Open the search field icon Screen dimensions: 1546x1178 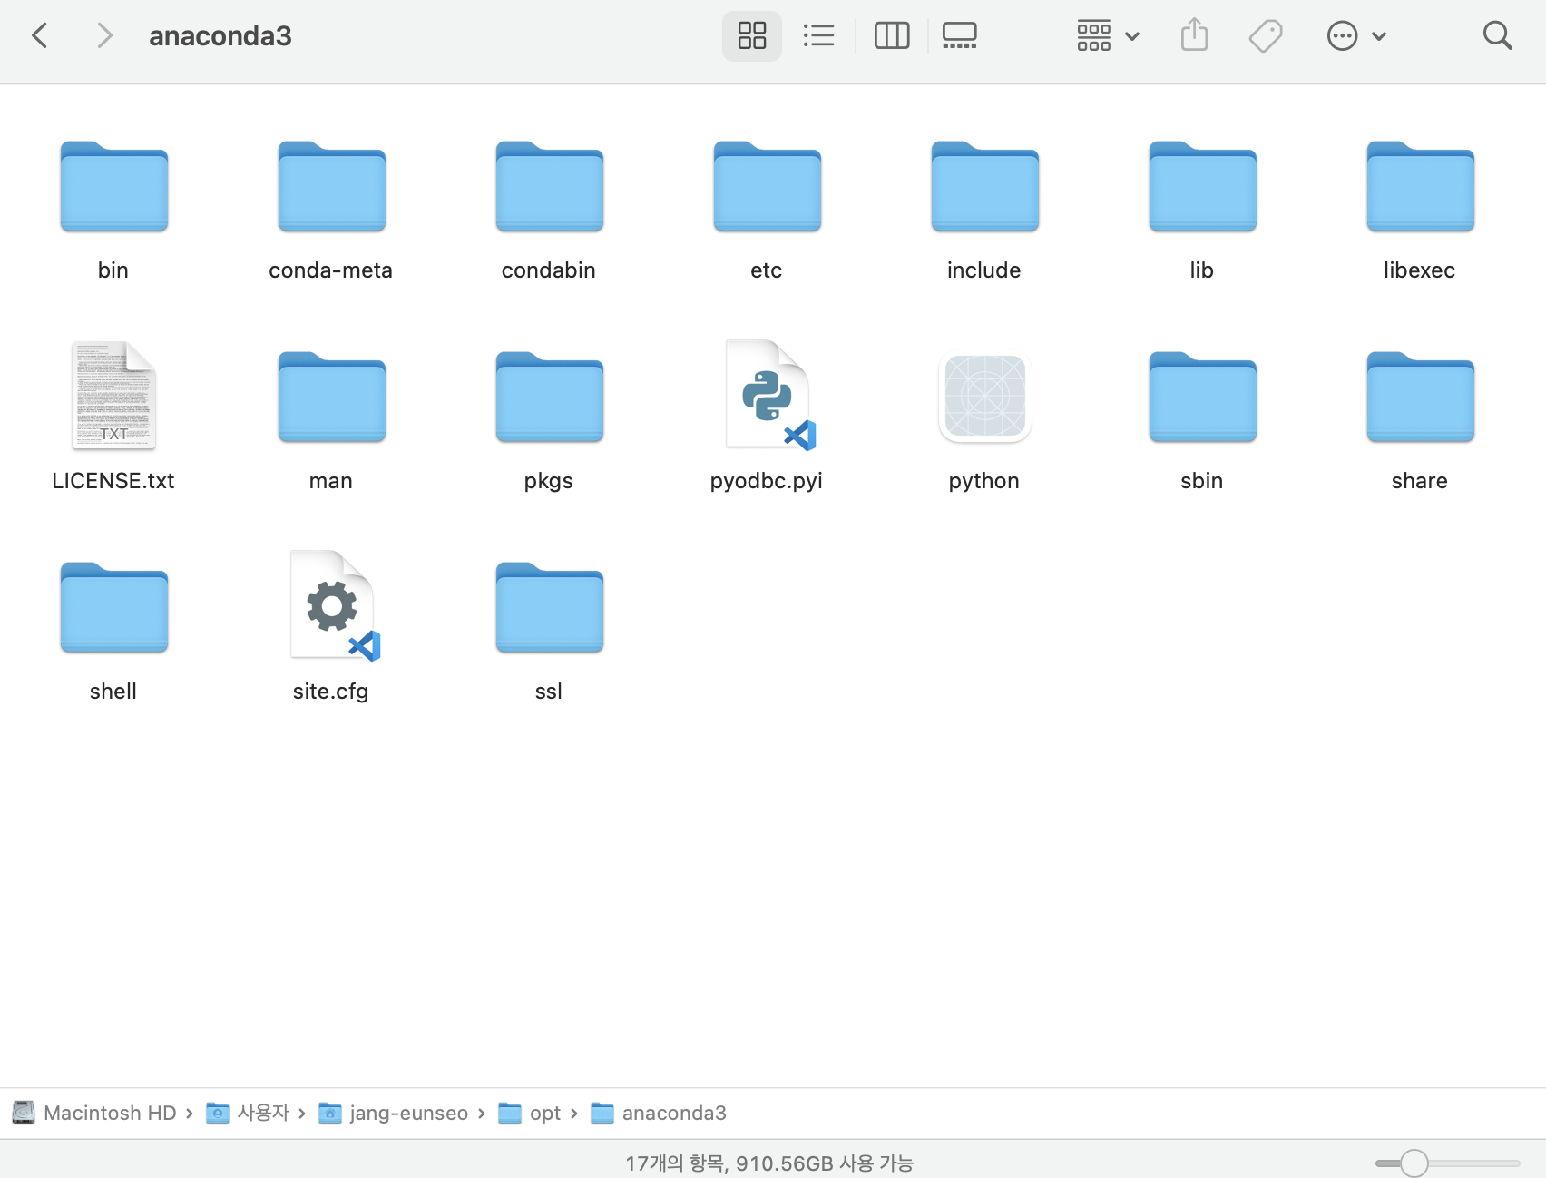[x=1497, y=36]
